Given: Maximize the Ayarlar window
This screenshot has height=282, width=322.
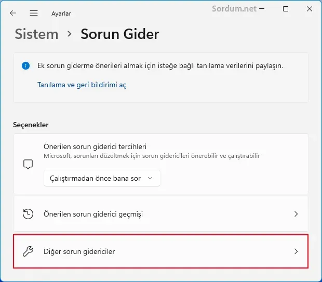Looking at the screenshot, I should pos(286,9).
